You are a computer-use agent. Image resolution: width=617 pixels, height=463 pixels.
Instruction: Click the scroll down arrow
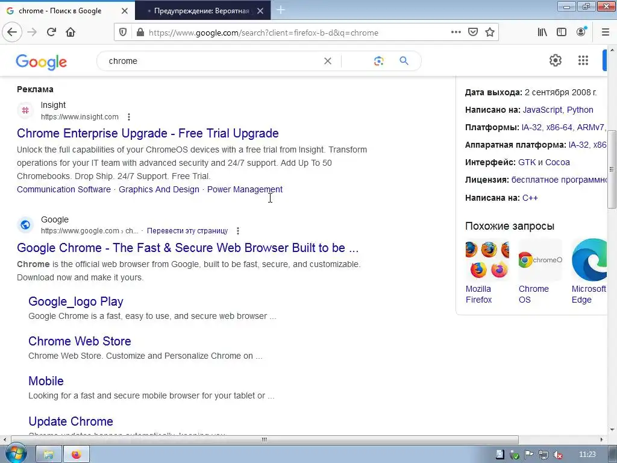pyautogui.click(x=612, y=429)
